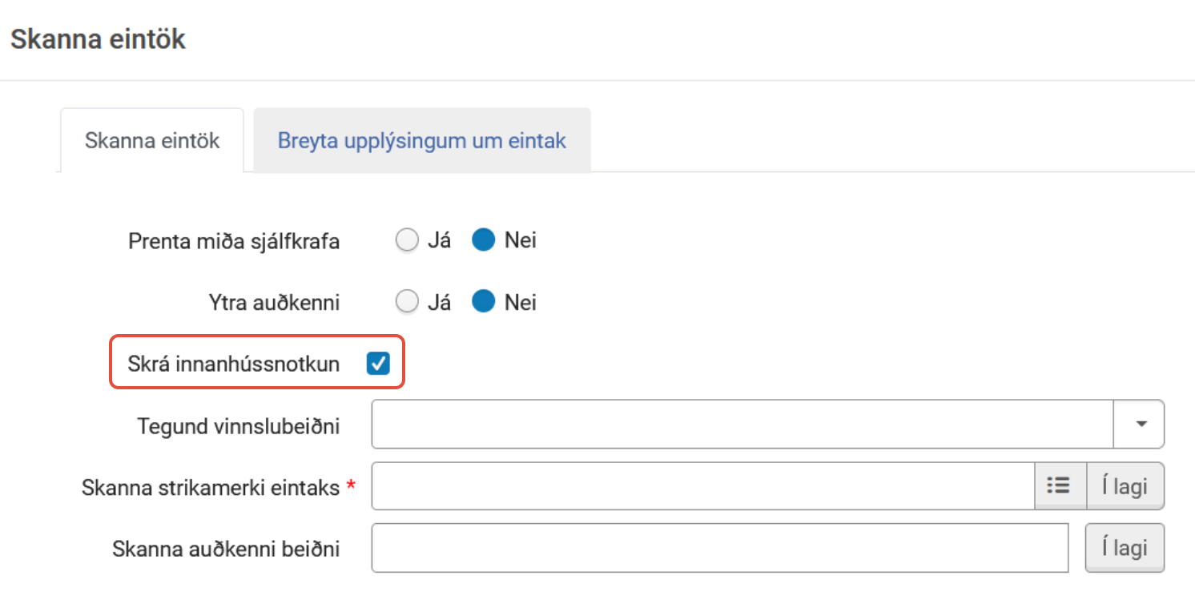Click the Ytra auðkenni label
The image size is (1195, 604).
click(273, 303)
